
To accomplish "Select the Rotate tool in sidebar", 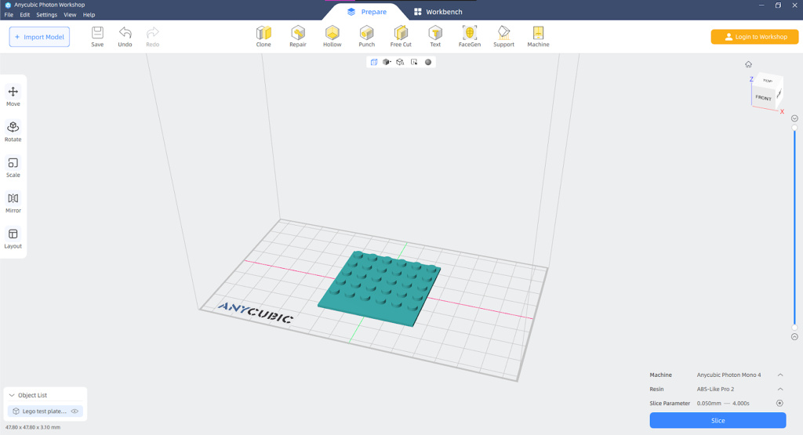I will pyautogui.click(x=13, y=130).
